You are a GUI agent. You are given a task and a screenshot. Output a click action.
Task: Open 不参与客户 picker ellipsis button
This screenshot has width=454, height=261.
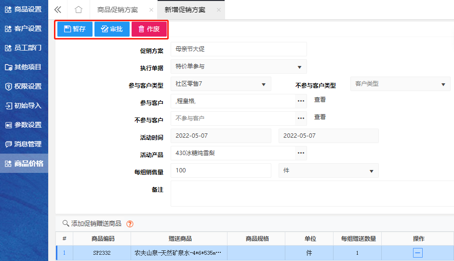[301, 118]
